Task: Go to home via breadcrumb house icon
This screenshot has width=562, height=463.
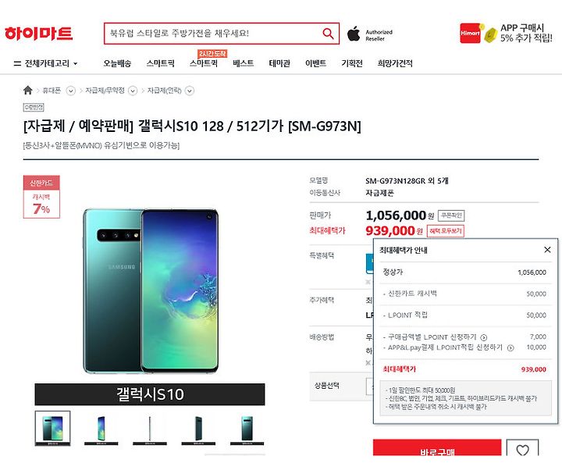Action: coord(27,91)
